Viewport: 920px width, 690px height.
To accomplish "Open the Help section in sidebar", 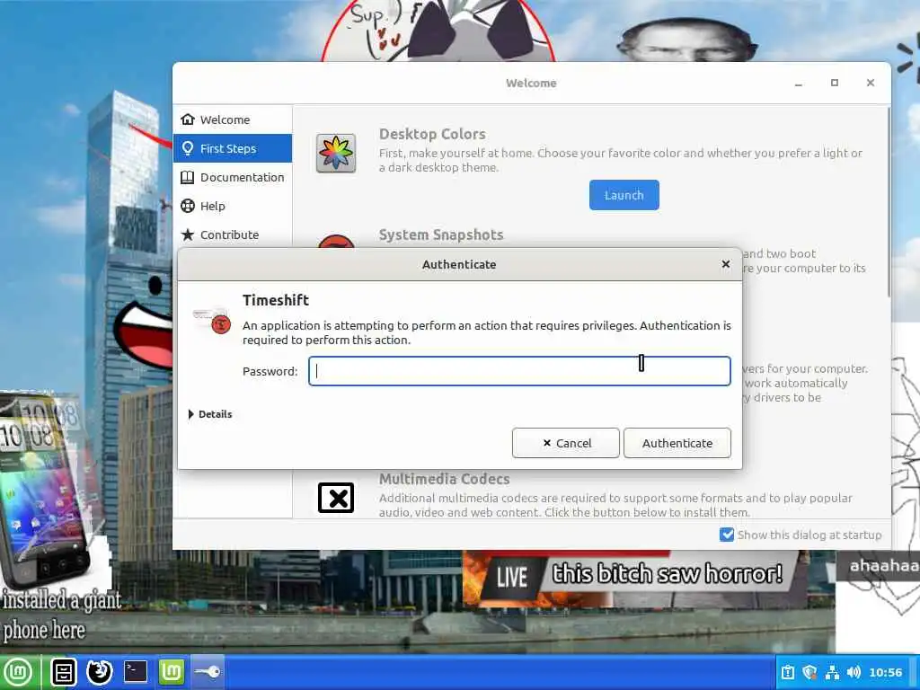I will [x=233, y=206].
